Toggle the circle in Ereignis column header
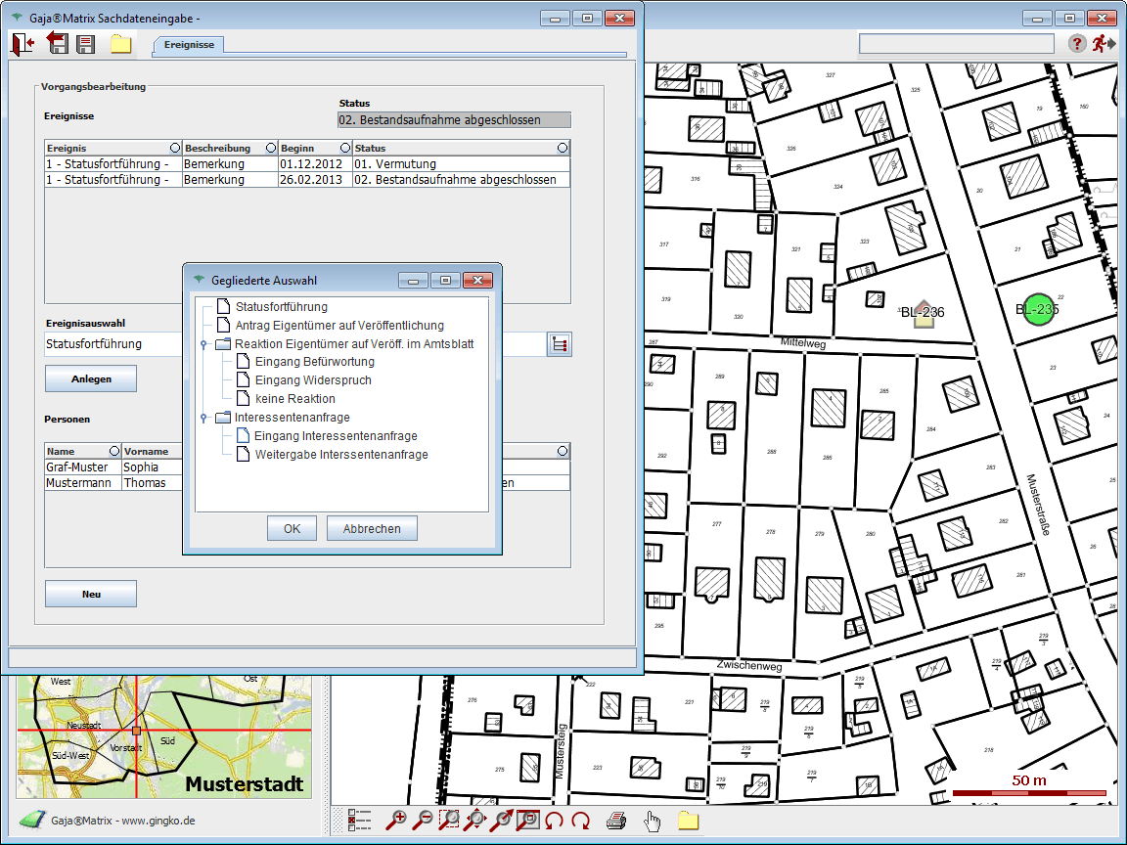 [x=175, y=148]
